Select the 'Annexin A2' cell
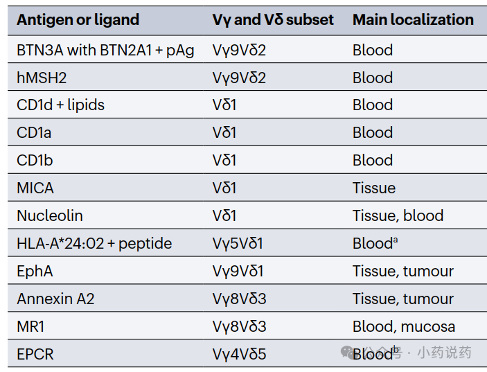Viewport: 487px width, 372px height. [x=55, y=299]
